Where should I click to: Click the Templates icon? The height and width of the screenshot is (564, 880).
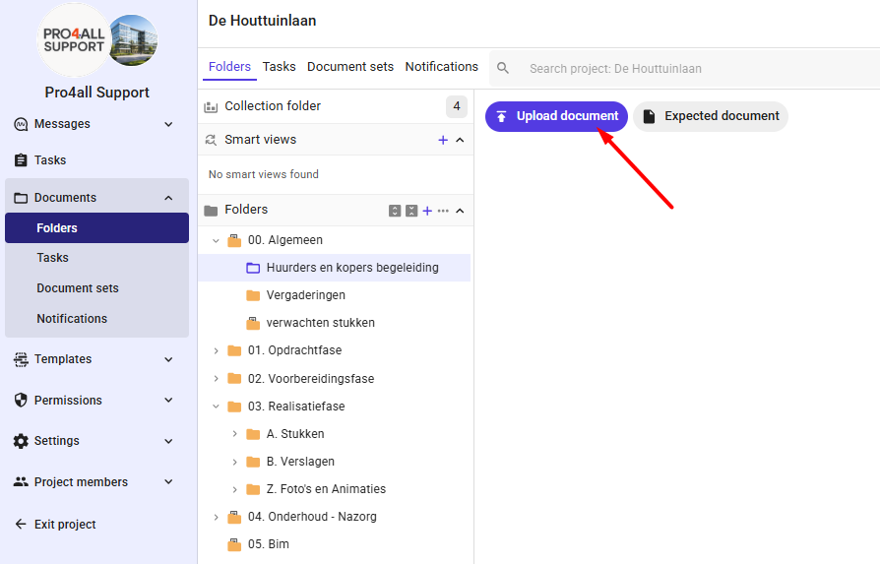pos(21,359)
